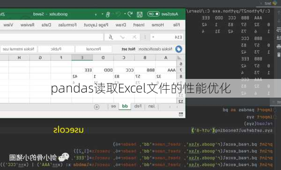281x170 pixels.
Task: Select row 6 header
Action: coord(181,64)
